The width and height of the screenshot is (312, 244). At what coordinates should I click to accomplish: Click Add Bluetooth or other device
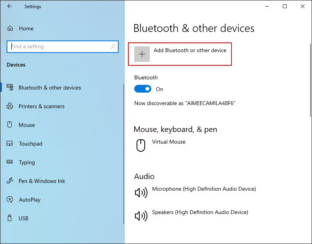(190, 50)
